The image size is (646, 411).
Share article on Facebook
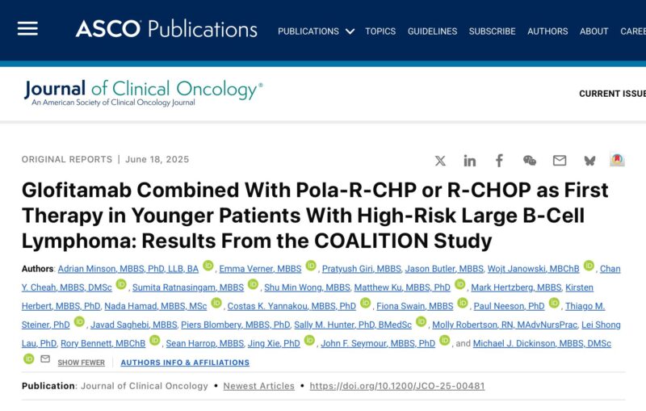(x=499, y=161)
